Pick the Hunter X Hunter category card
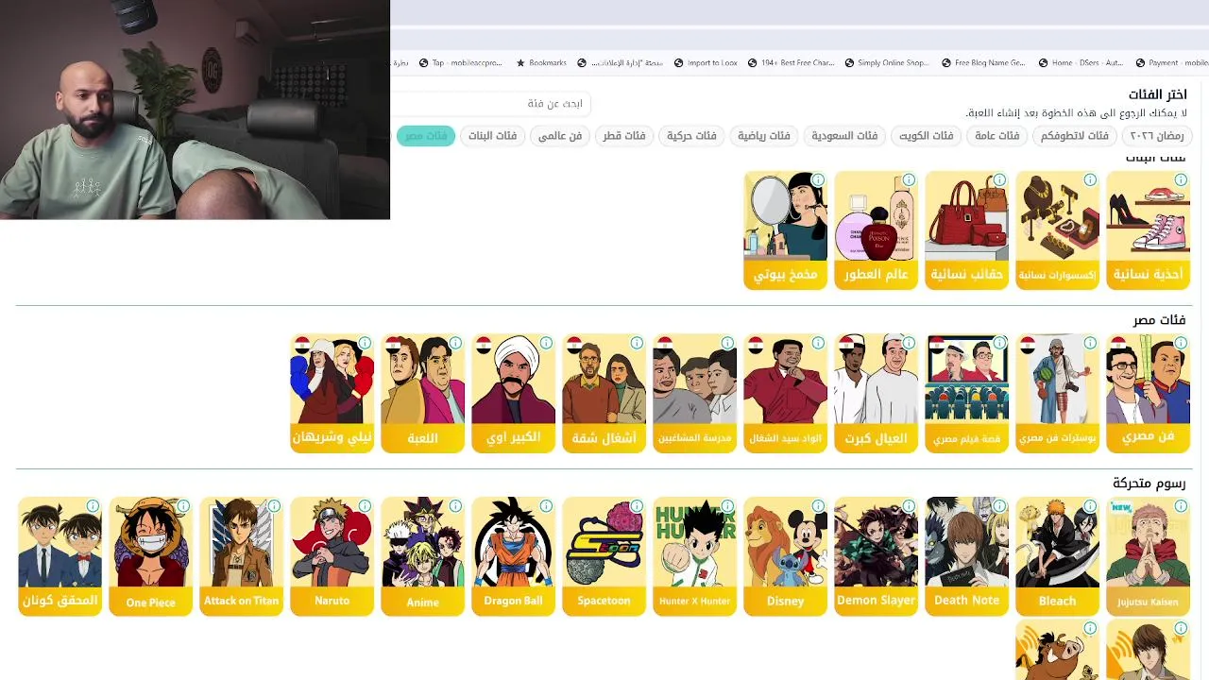The height and width of the screenshot is (680, 1209). click(x=694, y=556)
